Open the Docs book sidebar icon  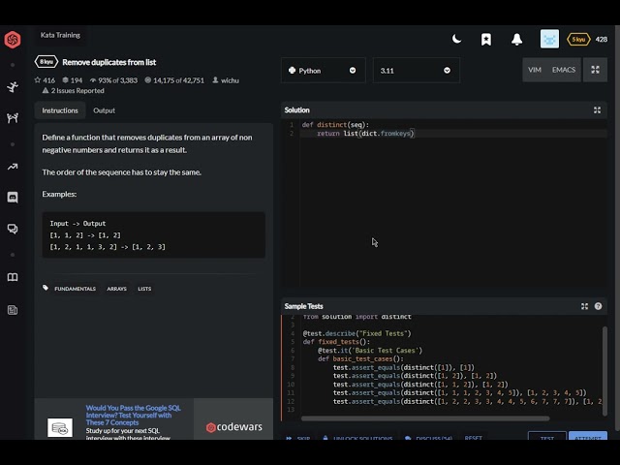13,277
